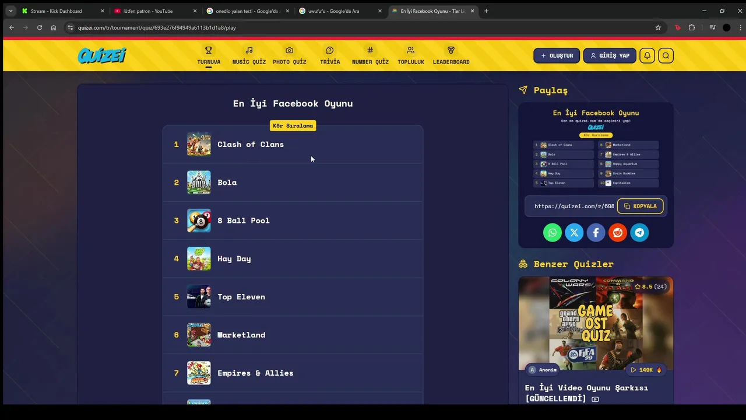Click the Benzer Quizler heading icon
746x420 pixels.
(x=523, y=264)
